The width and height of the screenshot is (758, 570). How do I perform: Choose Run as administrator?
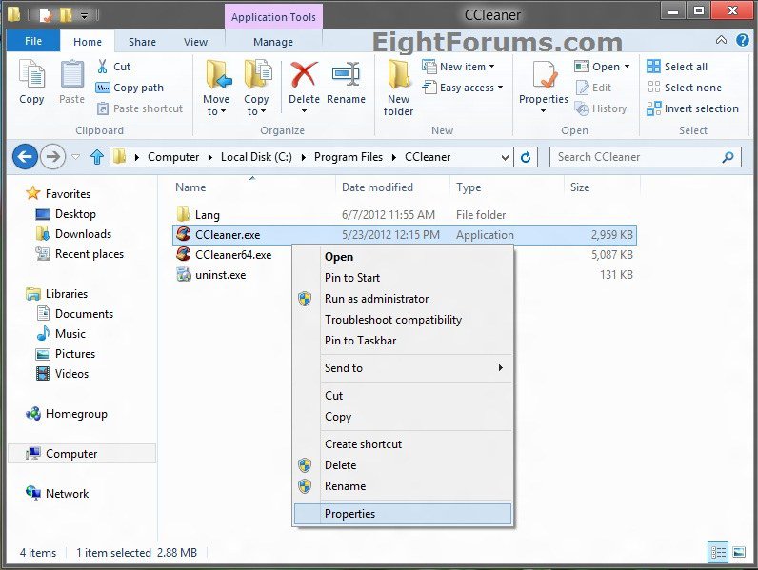tap(402, 299)
